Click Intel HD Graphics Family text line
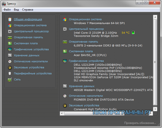The image size is (162, 128). point(109,74)
